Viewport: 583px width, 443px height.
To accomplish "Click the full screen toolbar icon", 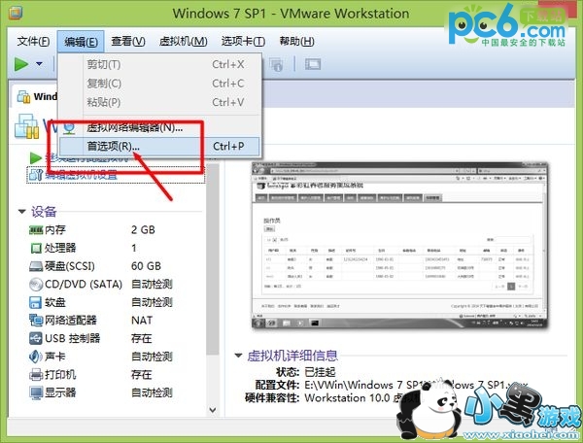I will (313, 64).
